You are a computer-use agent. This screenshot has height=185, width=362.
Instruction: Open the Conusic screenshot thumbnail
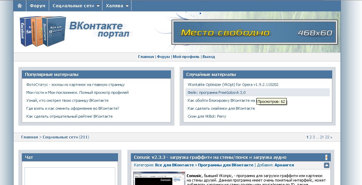pyautogui.click(x=159, y=178)
